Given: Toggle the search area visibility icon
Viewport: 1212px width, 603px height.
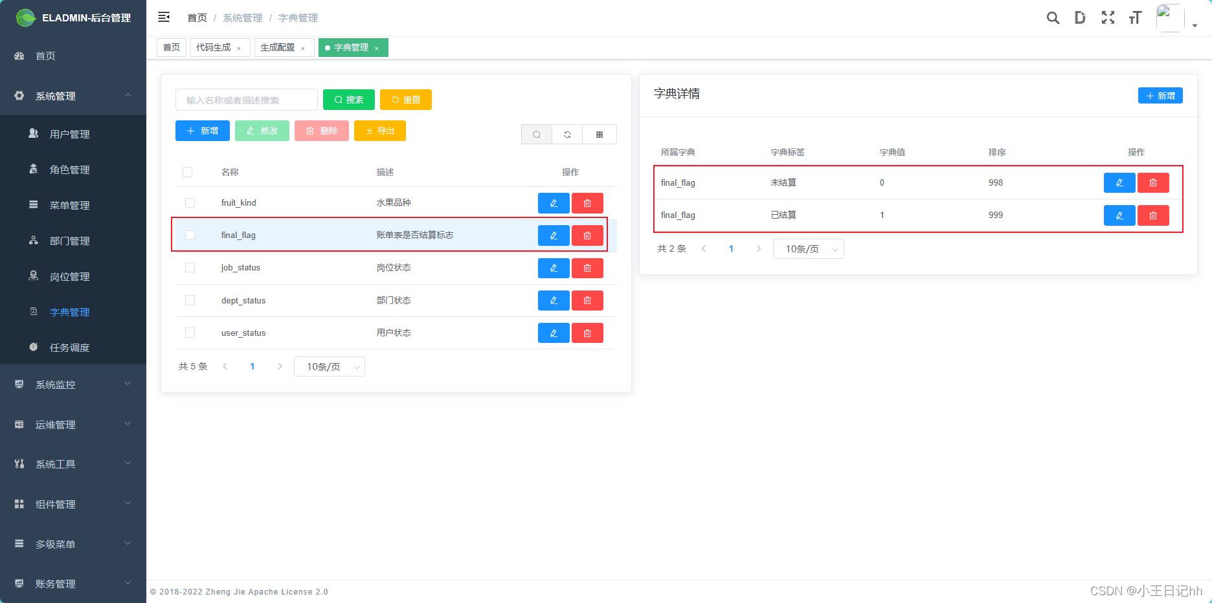Looking at the screenshot, I should pos(537,135).
